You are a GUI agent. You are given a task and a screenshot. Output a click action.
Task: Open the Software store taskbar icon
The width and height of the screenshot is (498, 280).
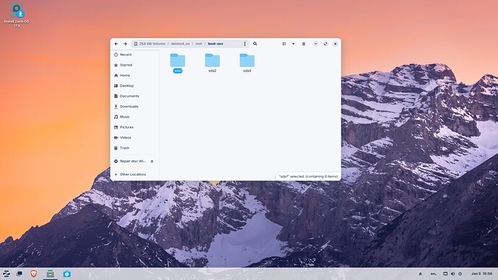66,274
